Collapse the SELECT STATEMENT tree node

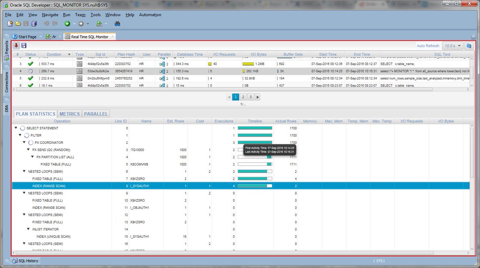click(16, 128)
